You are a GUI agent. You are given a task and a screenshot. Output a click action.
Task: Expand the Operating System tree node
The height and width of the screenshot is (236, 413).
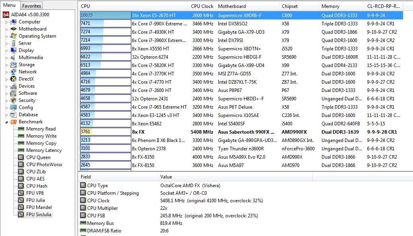pyautogui.click(x=7, y=36)
